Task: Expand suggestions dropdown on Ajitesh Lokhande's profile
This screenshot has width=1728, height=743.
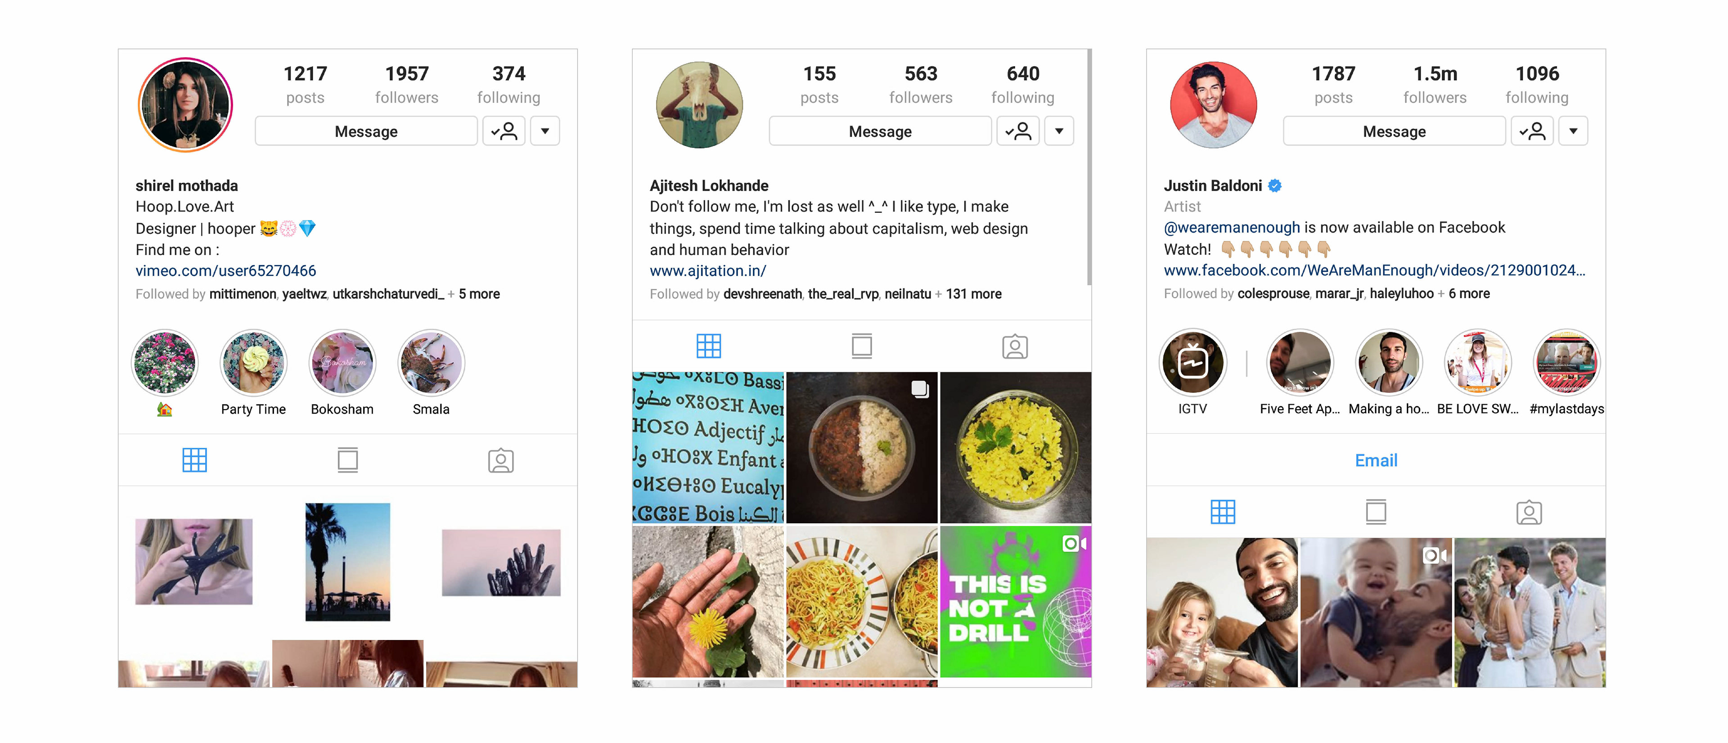Action: coord(1058,131)
